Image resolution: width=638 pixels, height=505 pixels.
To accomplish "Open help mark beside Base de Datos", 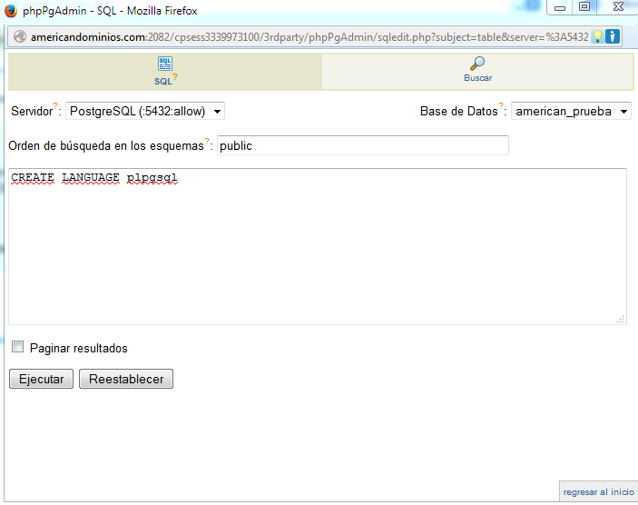I will click(x=501, y=105).
